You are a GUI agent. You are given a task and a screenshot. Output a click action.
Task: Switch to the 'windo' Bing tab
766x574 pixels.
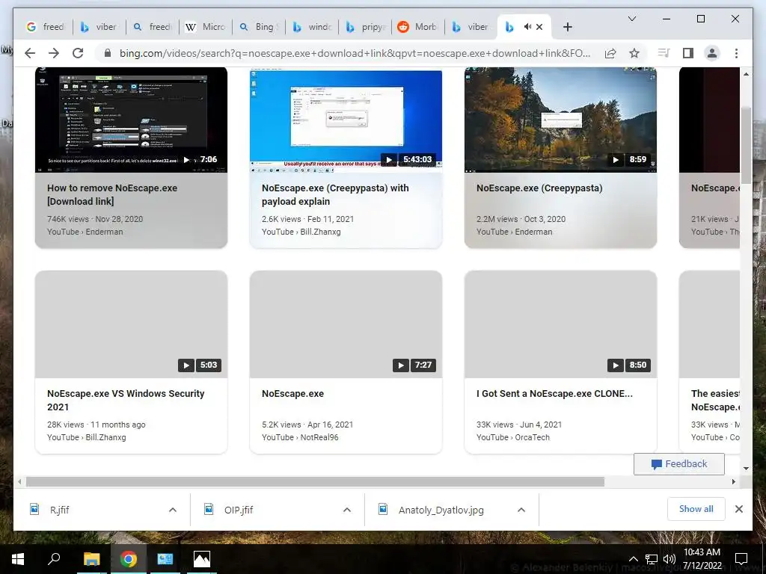pos(312,27)
